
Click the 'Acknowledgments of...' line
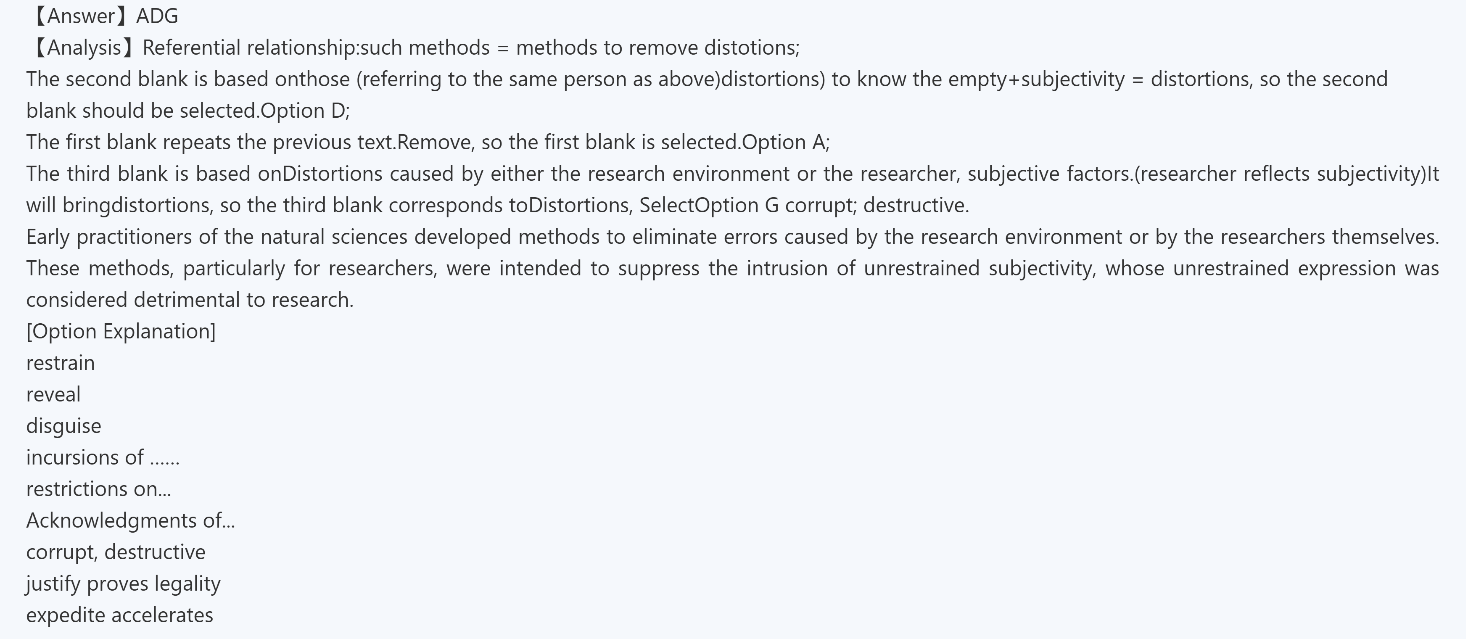[x=130, y=520]
